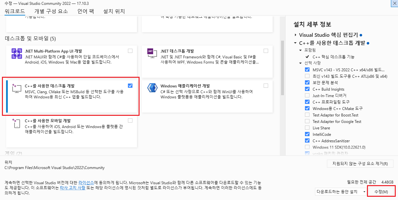Viewport: 398px width, 200px height.
Task: Enable the C++를 사용한 모바일 개발 checkbox
Action: 130,120
